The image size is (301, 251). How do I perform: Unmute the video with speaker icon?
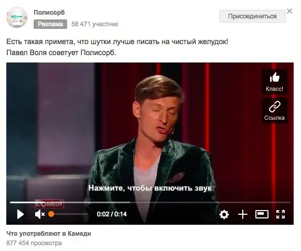[40, 214]
